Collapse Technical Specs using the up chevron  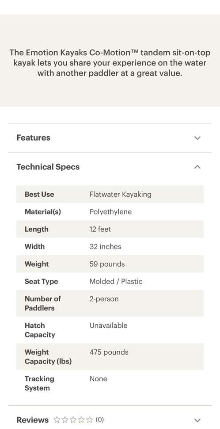point(197,167)
